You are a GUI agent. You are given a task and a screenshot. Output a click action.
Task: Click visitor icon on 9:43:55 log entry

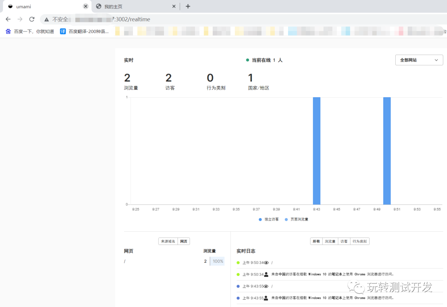(267, 298)
